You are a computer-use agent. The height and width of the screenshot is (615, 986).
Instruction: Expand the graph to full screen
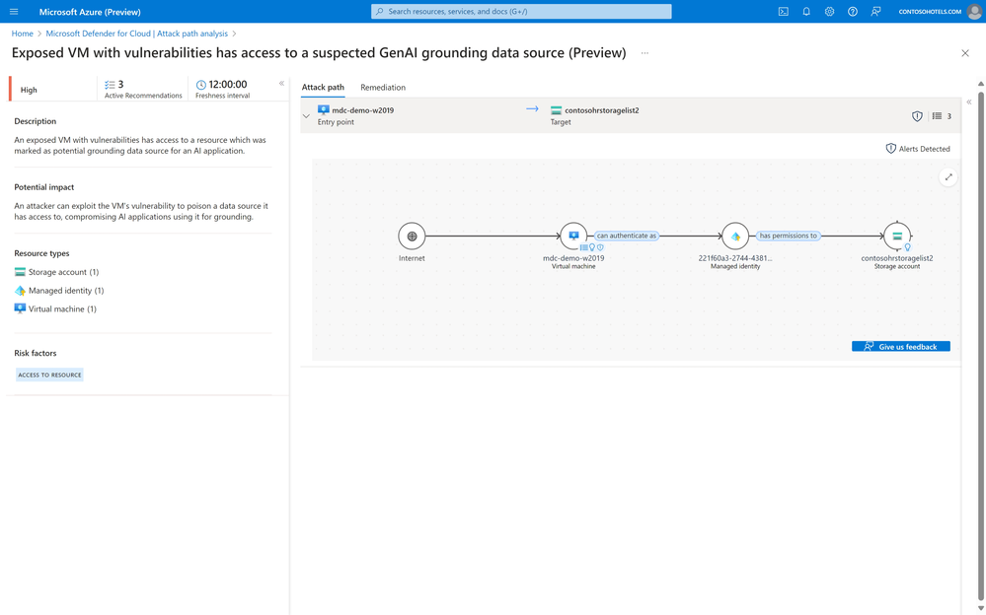pos(948,177)
